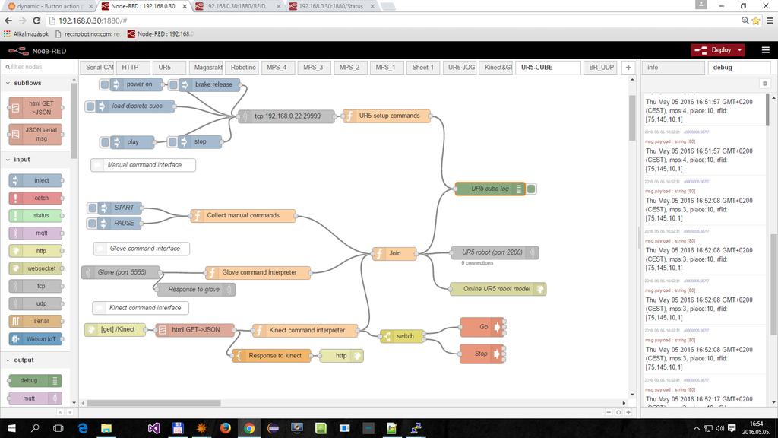
Task: Open the Node-RED hamburger menu
Action: (x=766, y=50)
